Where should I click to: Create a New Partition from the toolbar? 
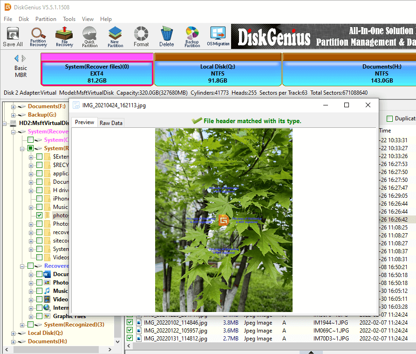pyautogui.click(x=115, y=36)
